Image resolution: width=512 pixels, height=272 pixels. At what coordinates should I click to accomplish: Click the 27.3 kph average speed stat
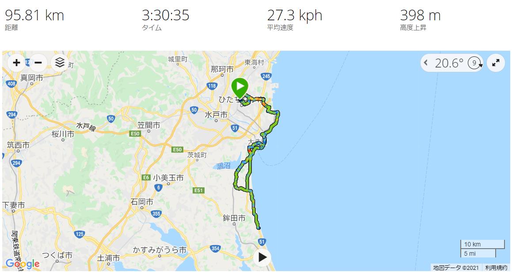click(x=295, y=15)
